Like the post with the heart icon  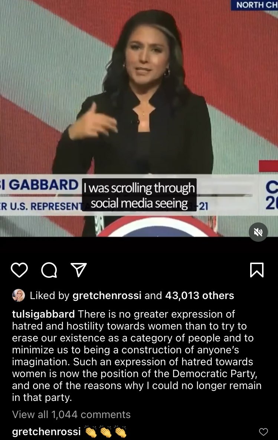click(19, 270)
